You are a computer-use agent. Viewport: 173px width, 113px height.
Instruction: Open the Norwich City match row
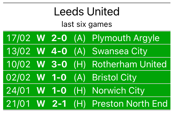(x=87, y=90)
